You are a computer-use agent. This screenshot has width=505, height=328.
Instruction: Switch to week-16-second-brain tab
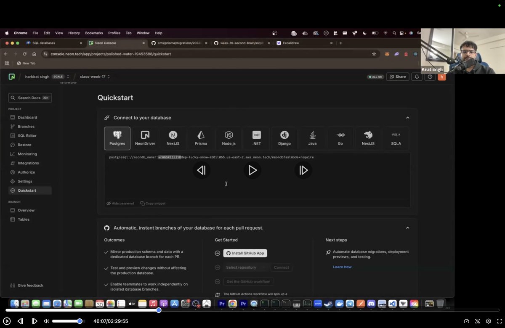(x=241, y=43)
